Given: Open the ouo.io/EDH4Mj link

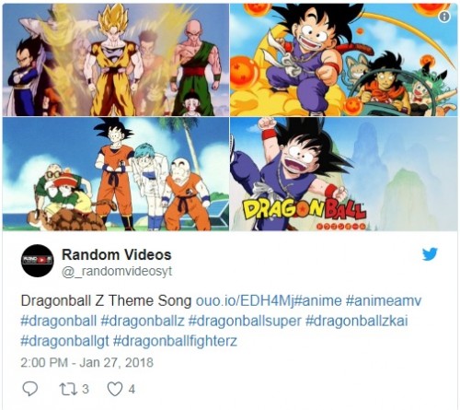Looking at the screenshot, I should pos(245,301).
